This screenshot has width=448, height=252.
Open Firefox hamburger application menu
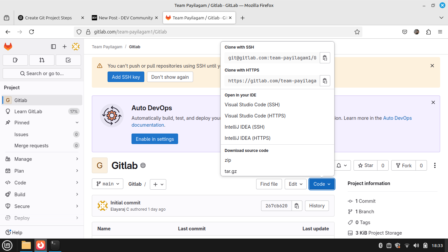click(x=440, y=32)
